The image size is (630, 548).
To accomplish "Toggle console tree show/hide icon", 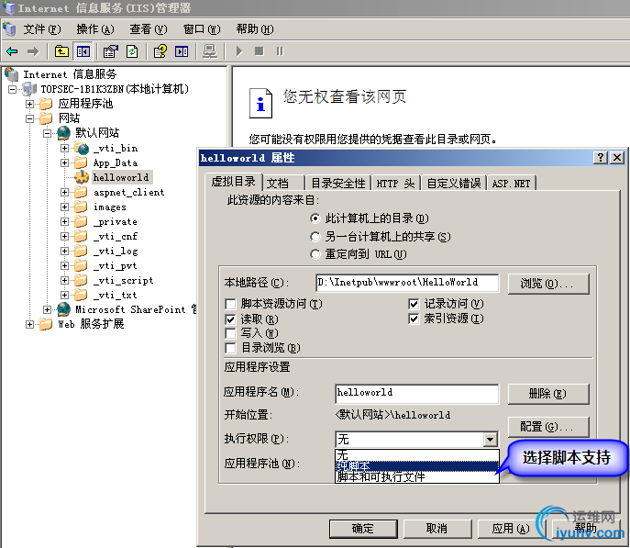I will pos(83,51).
